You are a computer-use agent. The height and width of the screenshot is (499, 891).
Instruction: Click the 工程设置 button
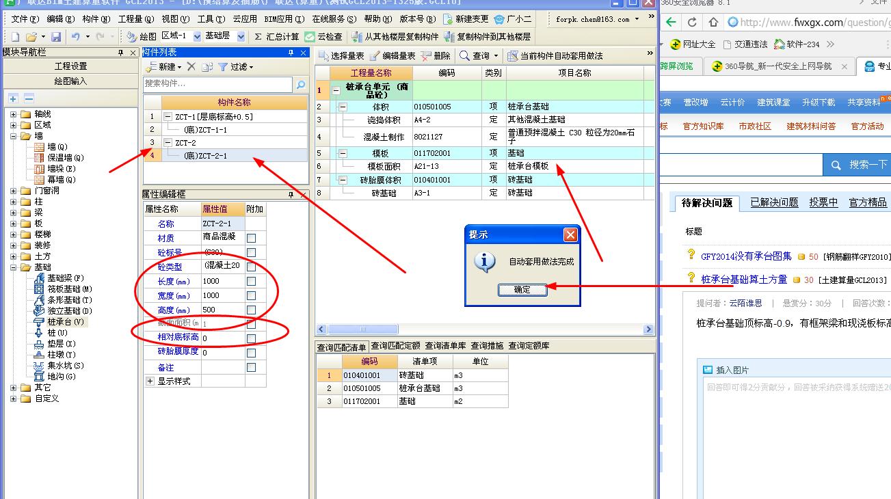click(71, 66)
